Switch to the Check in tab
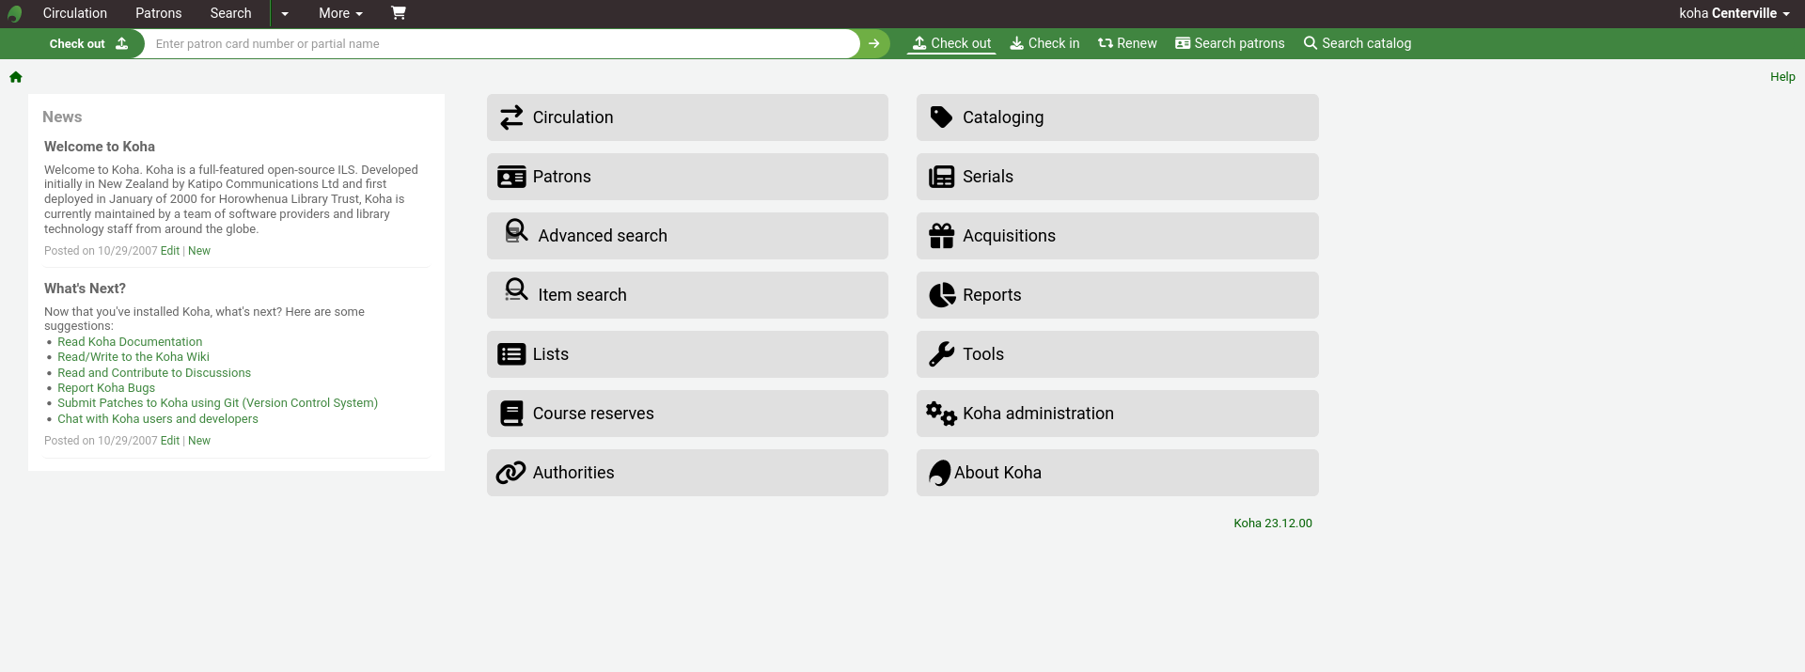This screenshot has height=672, width=1805. click(x=1044, y=43)
